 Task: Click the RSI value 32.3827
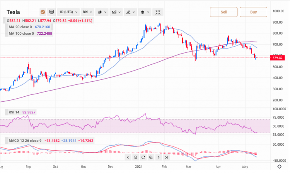point(29,112)
